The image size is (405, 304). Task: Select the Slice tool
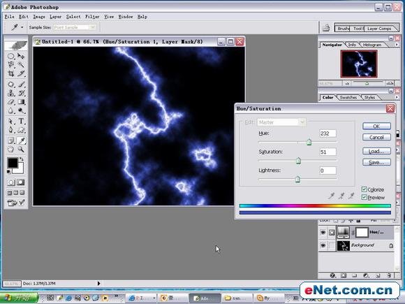pos(21,73)
